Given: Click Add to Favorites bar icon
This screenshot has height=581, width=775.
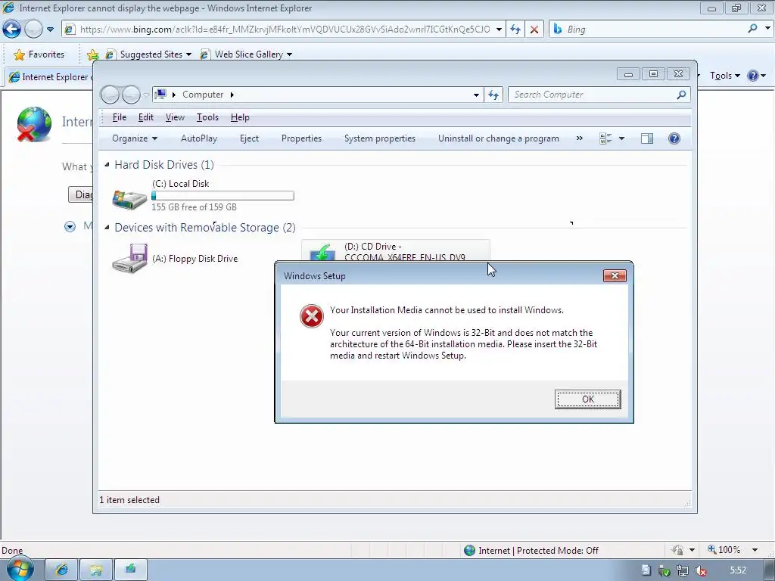Looking at the screenshot, I should click(x=93, y=54).
